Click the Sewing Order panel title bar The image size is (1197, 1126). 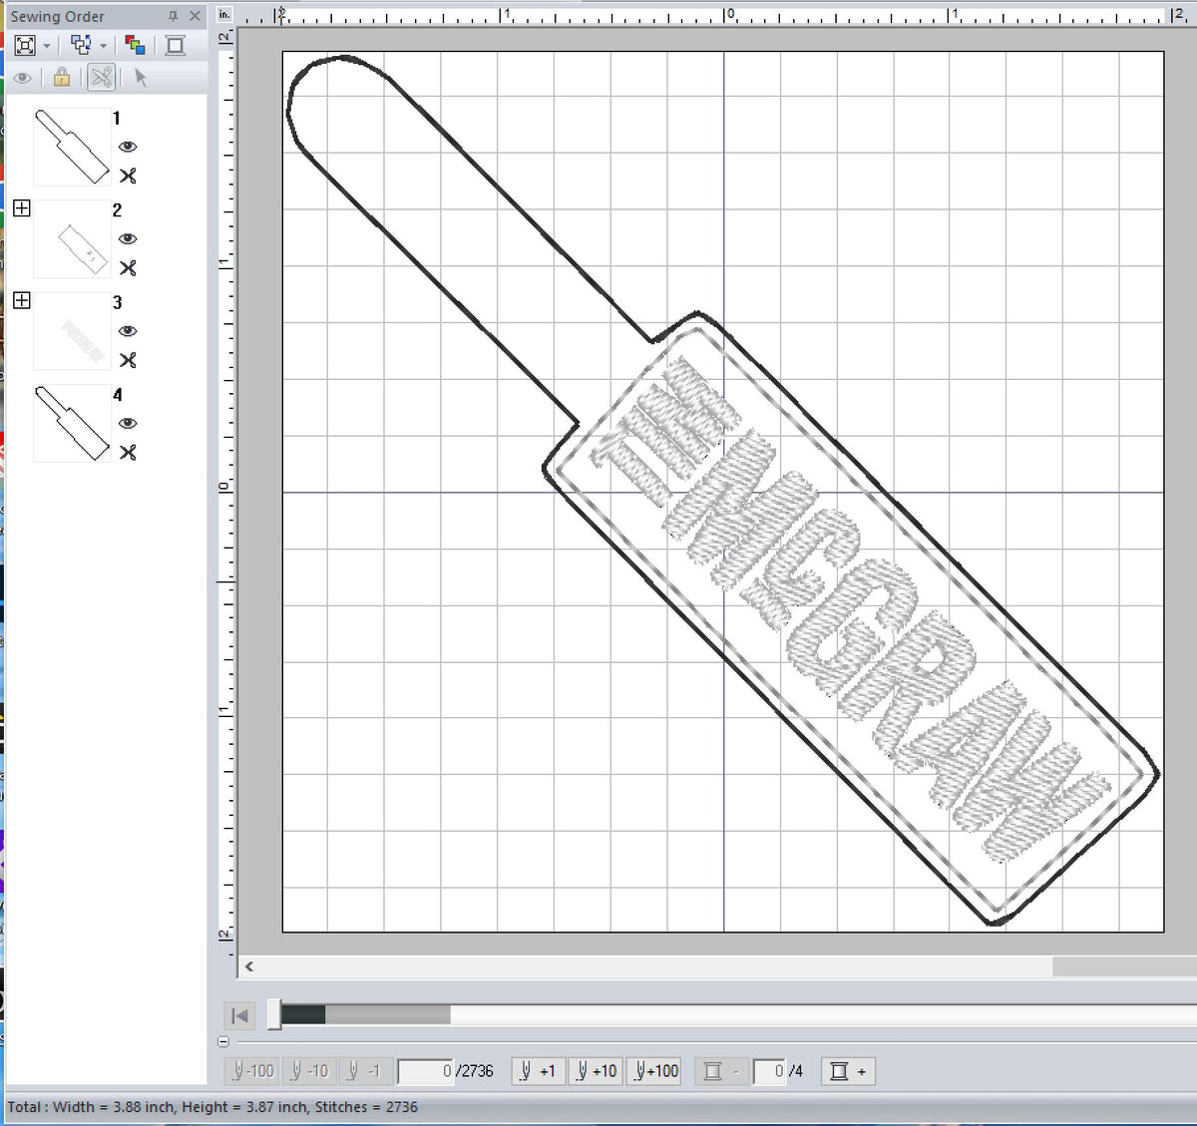[x=60, y=16]
